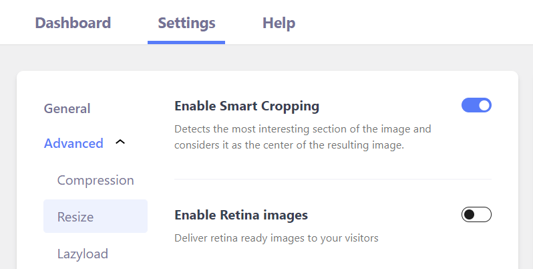This screenshot has width=533, height=269.
Task: Open the Help tab
Action: (x=279, y=23)
